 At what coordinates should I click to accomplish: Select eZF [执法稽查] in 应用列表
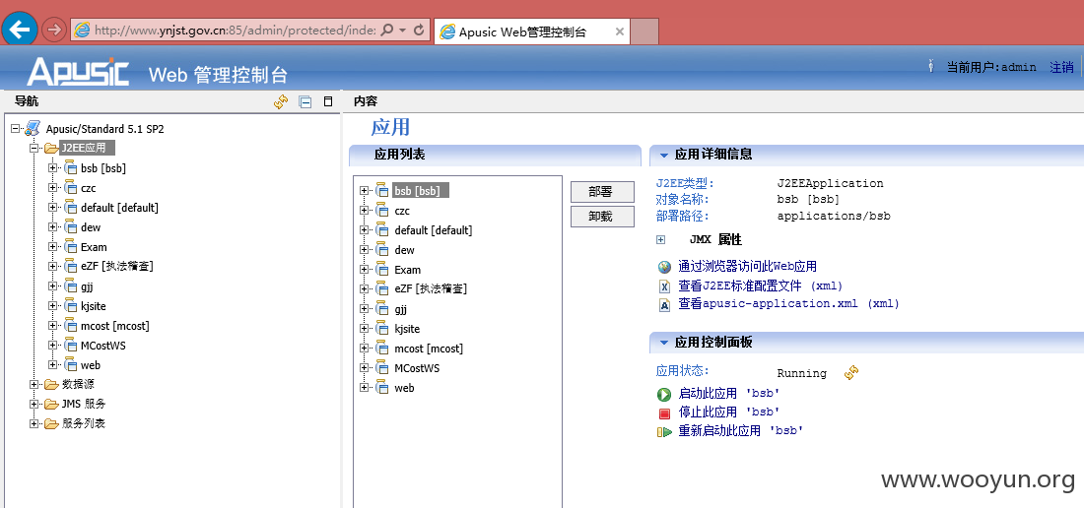(x=431, y=288)
